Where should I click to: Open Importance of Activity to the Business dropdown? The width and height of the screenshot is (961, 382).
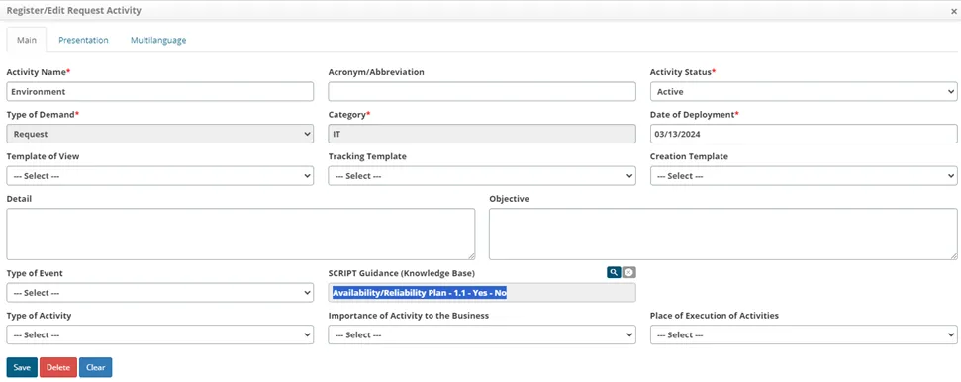click(482, 334)
